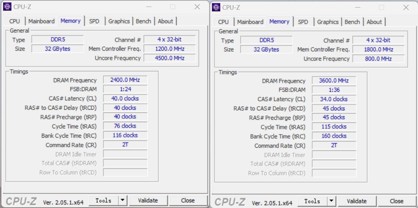View the Bench tab on the left window
This screenshot has height=208, width=418.
click(144, 21)
